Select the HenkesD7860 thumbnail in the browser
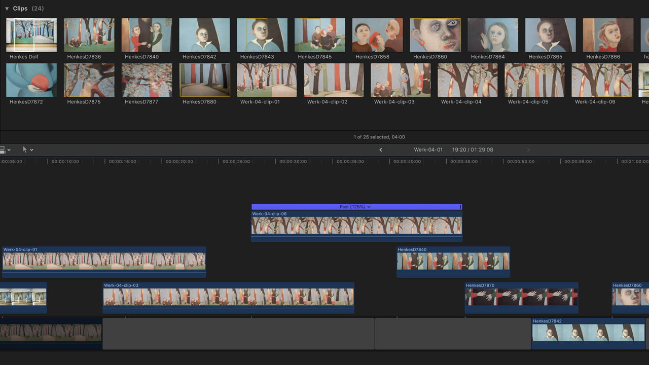The height and width of the screenshot is (365, 649). click(x=435, y=35)
